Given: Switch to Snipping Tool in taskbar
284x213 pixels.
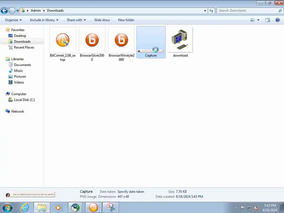Looking at the screenshot, I should 110,207.
